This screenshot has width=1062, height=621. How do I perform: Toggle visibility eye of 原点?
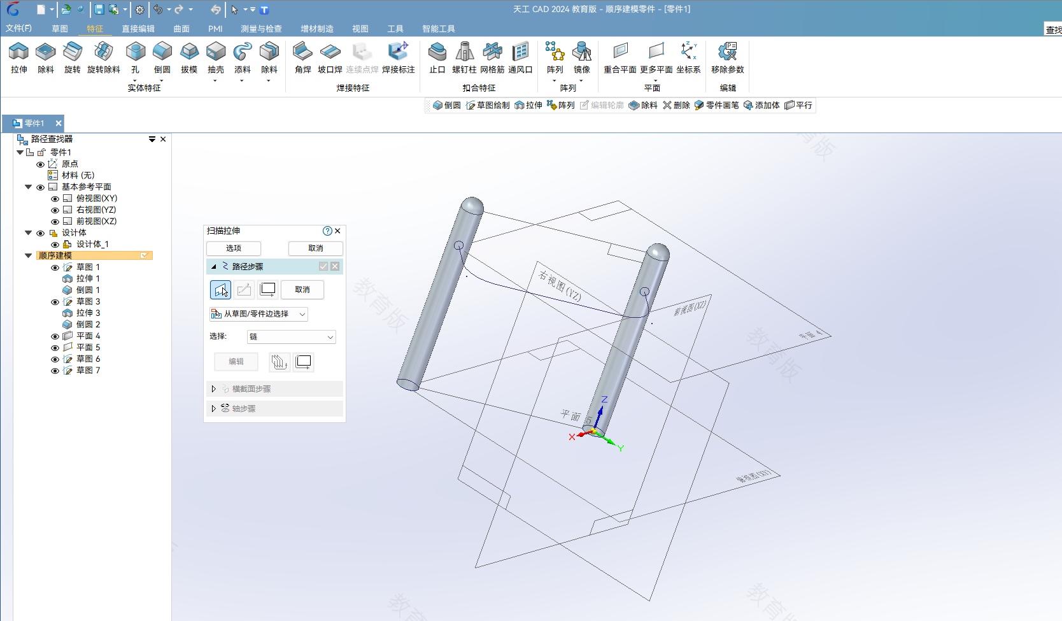point(40,164)
